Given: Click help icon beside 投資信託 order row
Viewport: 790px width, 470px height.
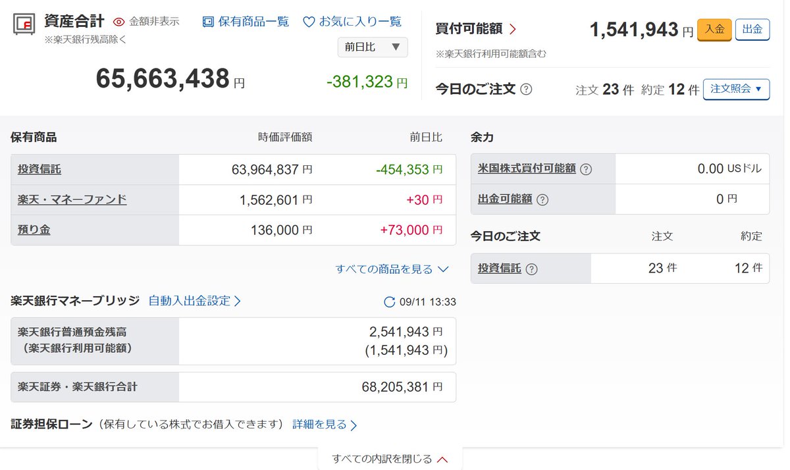Looking at the screenshot, I should tap(532, 269).
